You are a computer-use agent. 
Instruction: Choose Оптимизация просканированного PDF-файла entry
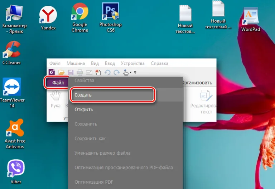[125, 168]
